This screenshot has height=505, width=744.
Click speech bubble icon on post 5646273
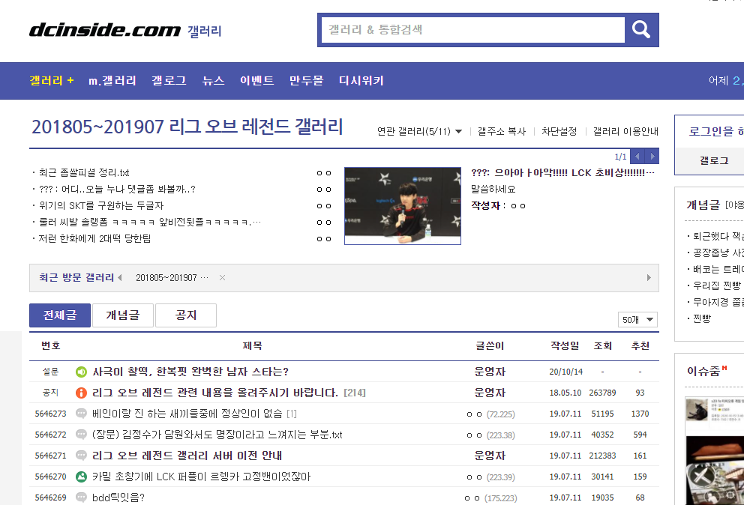(81, 414)
